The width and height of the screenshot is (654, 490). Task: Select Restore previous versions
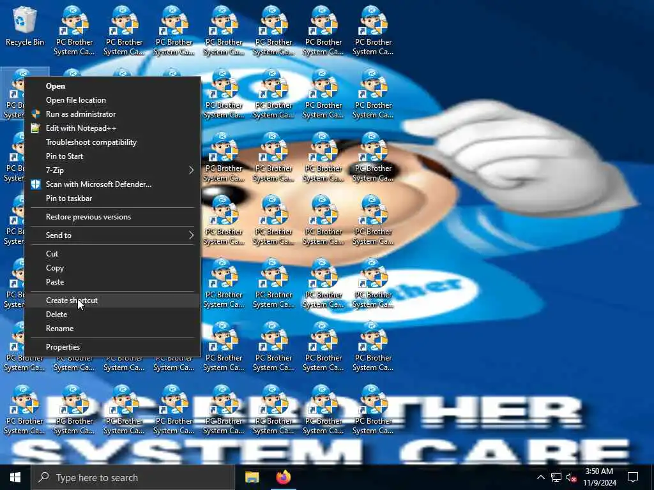(x=112, y=217)
